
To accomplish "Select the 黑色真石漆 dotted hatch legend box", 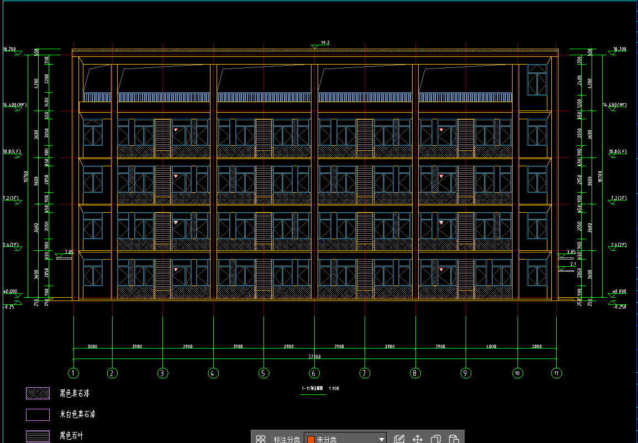I will 38,393.
